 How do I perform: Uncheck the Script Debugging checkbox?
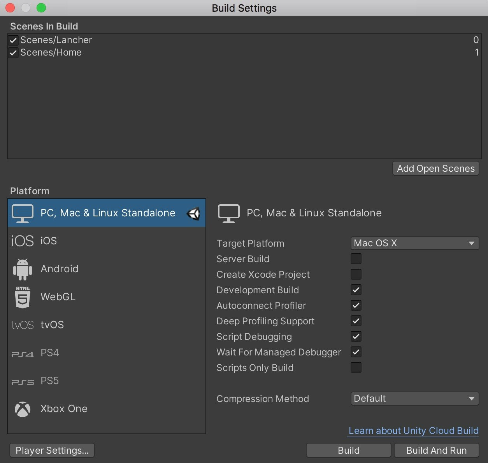pyautogui.click(x=356, y=336)
